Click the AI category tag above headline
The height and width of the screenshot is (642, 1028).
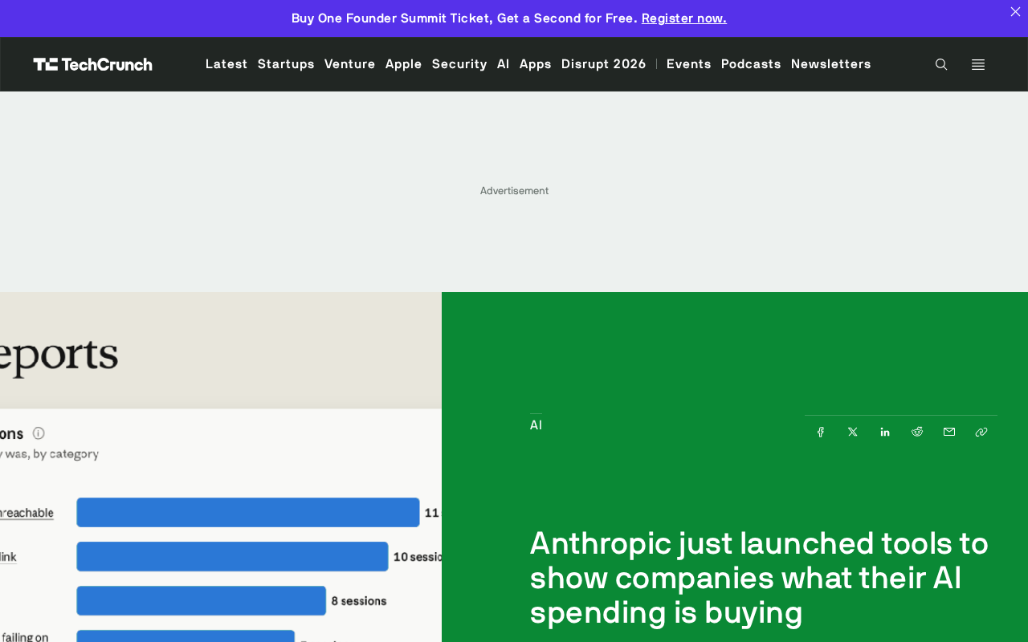536,425
